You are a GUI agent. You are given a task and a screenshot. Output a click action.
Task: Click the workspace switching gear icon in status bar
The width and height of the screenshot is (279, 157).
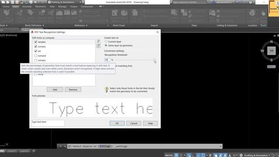(241, 155)
